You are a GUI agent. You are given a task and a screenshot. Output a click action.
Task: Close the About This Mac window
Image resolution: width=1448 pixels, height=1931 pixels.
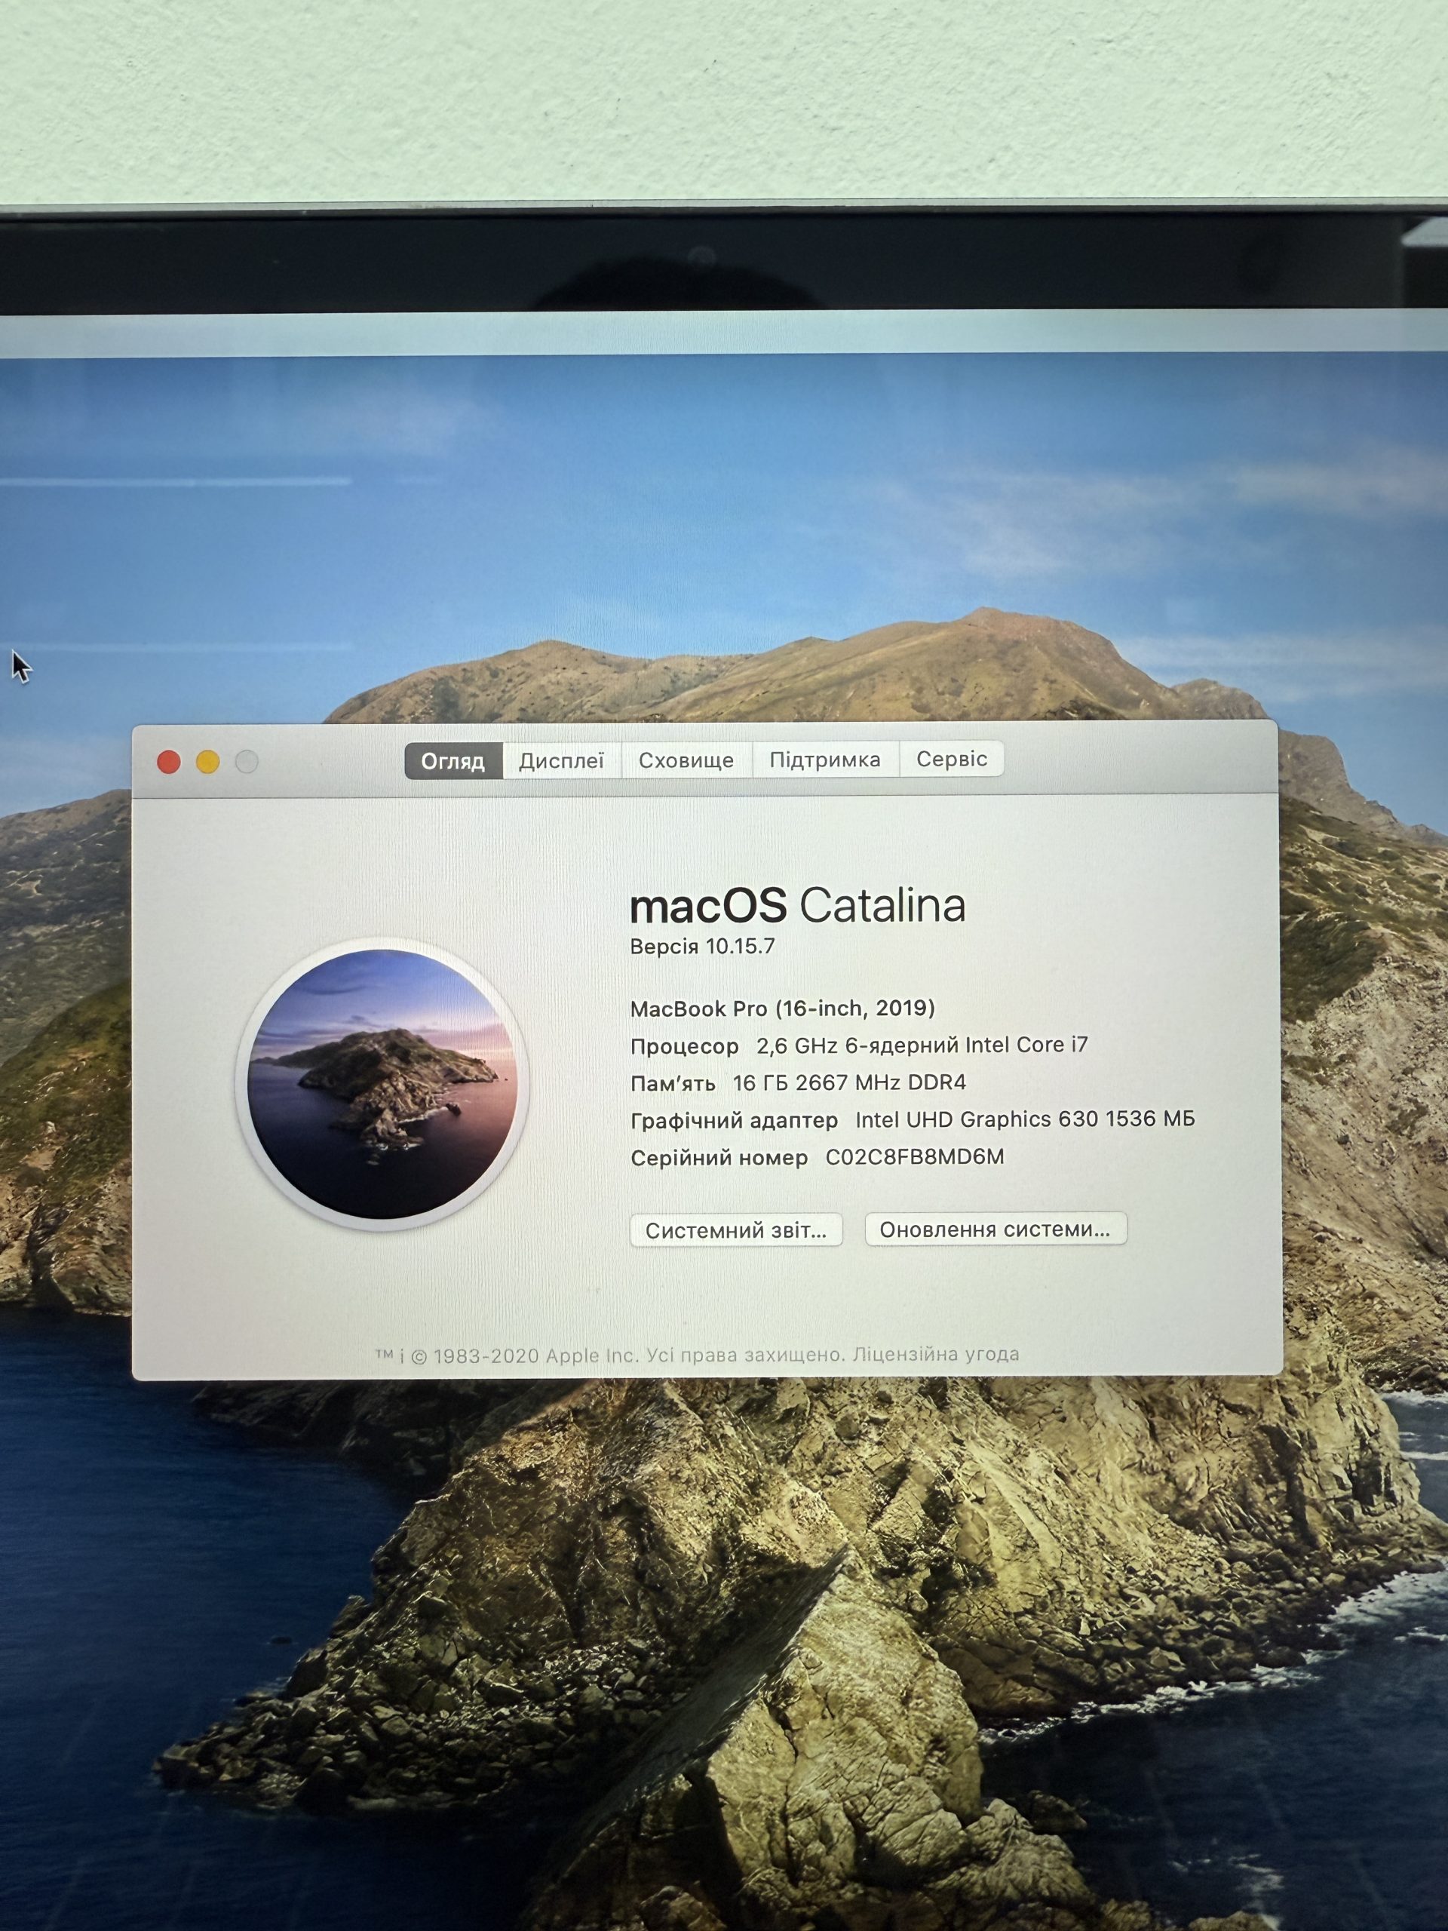168,762
